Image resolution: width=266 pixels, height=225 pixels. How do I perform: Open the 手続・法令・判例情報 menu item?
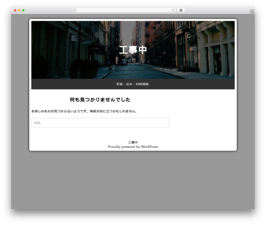[132, 84]
